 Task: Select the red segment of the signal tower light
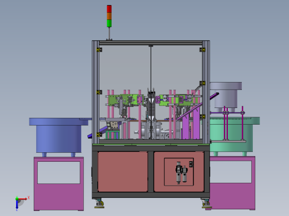(x=109, y=9)
